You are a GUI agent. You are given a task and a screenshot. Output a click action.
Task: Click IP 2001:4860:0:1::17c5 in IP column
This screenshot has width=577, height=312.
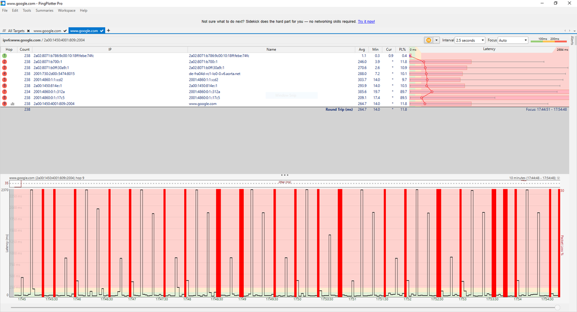[49, 98]
